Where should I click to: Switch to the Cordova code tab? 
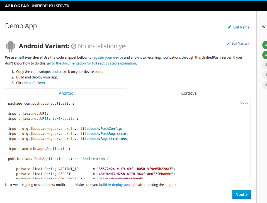[189, 93]
